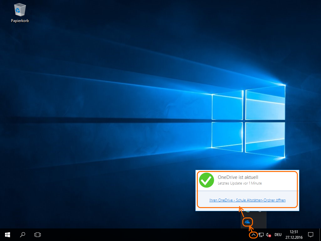Click the green checkmark OneDrive status icon
The width and height of the screenshot is (321, 241).
tap(207, 180)
